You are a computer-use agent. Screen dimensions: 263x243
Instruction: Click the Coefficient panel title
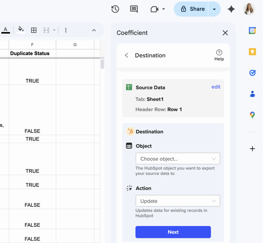coord(132,33)
